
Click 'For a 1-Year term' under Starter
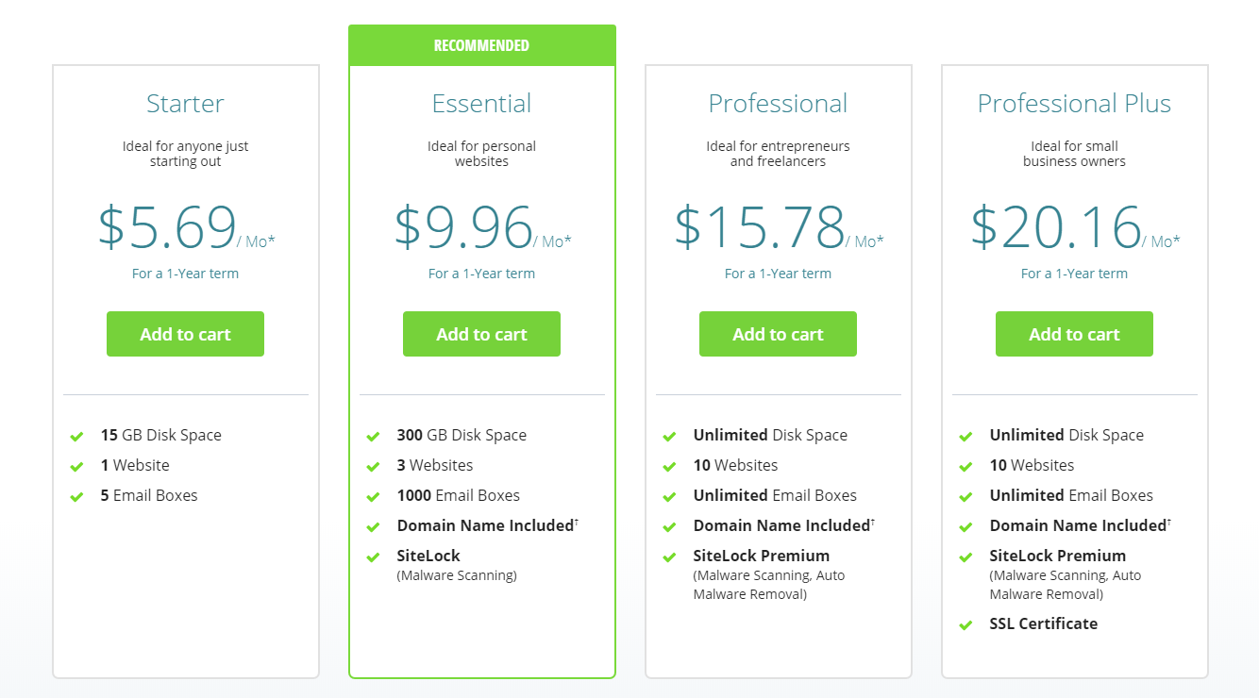(x=185, y=274)
